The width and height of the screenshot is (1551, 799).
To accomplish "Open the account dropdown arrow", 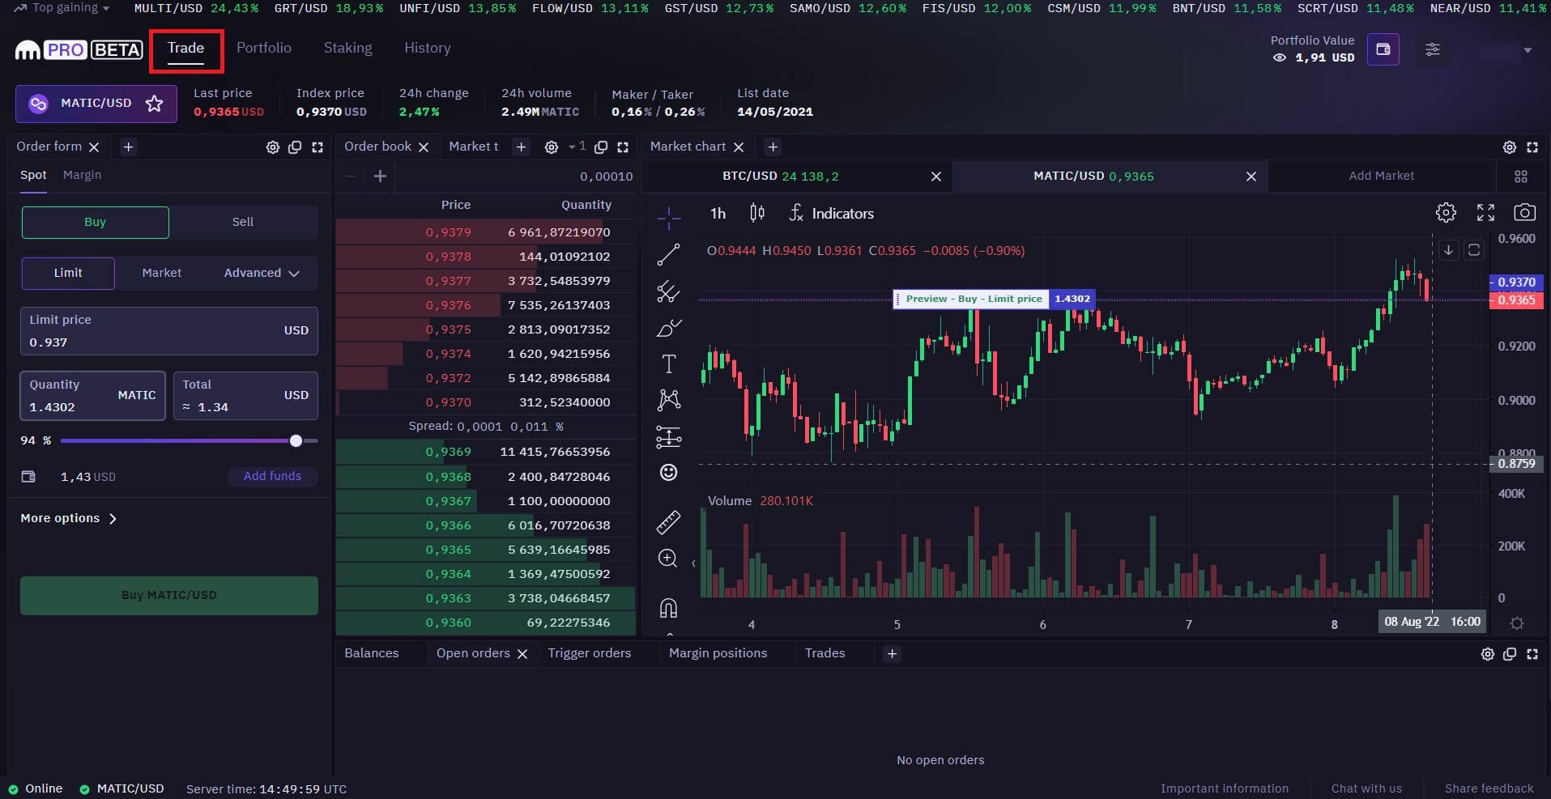I will (x=1528, y=50).
